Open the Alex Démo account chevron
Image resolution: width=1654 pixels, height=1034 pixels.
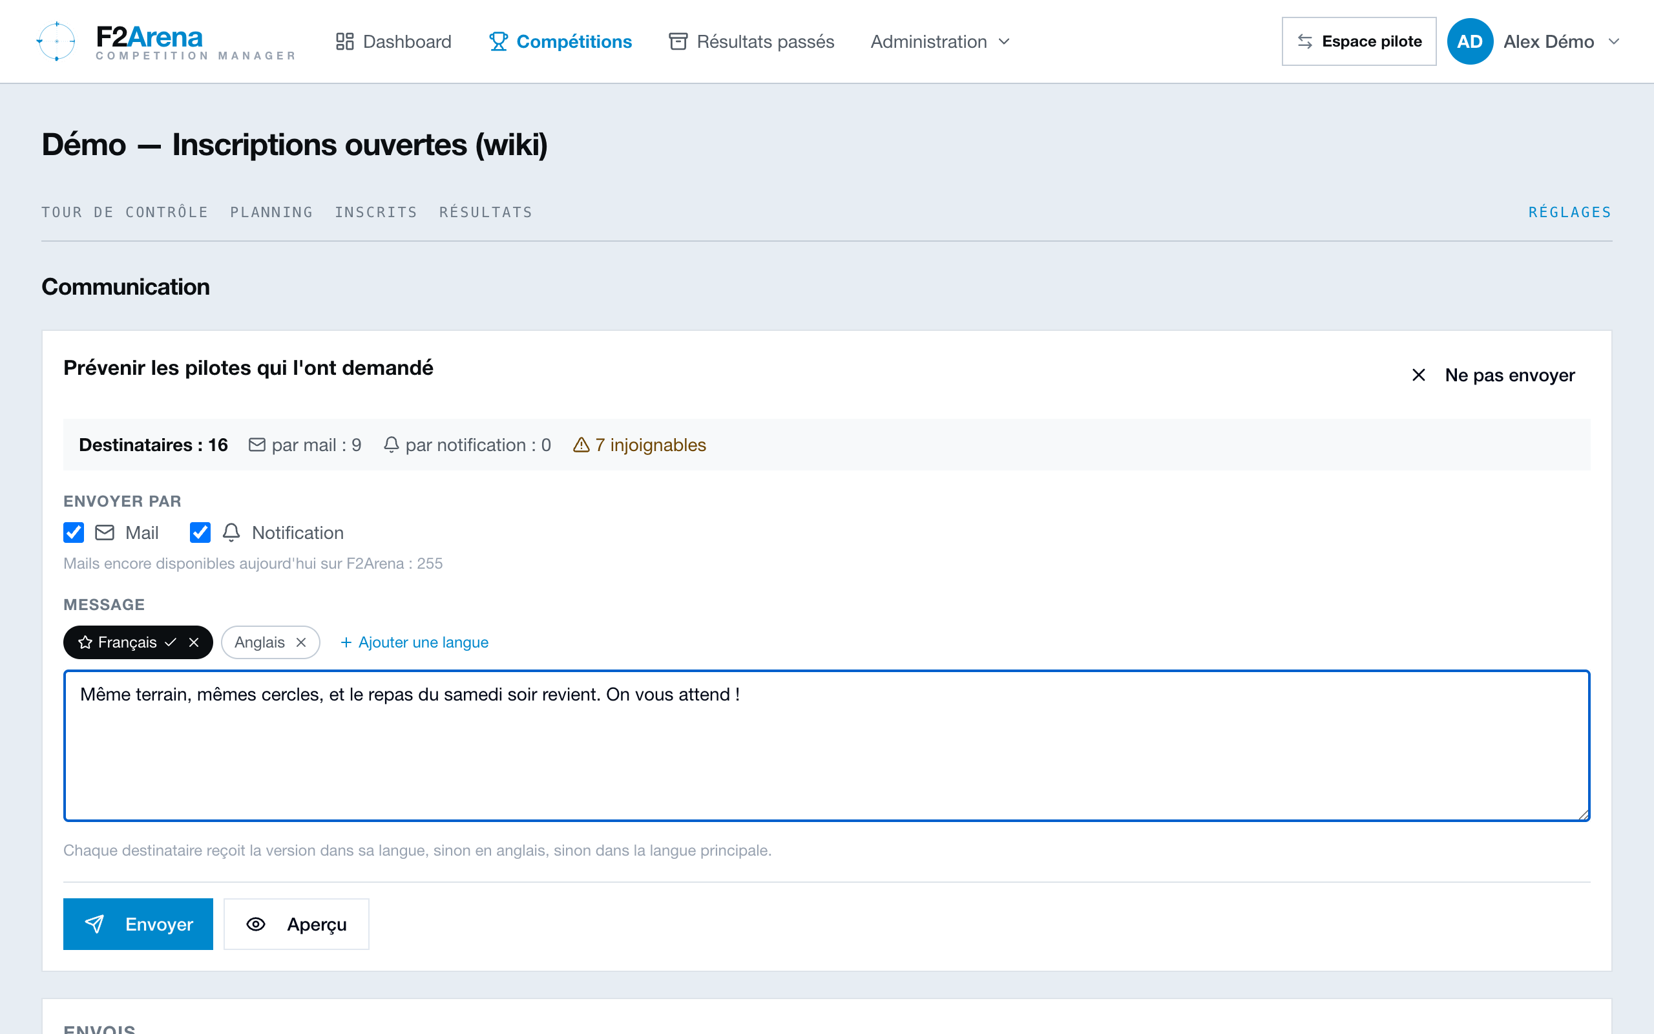[1615, 42]
